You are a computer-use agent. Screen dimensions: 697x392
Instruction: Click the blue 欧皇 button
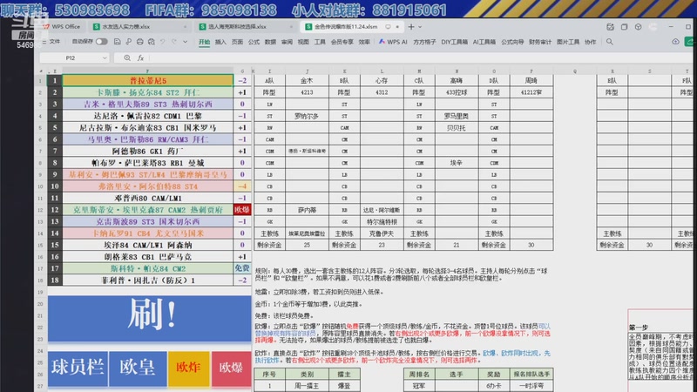138,368
